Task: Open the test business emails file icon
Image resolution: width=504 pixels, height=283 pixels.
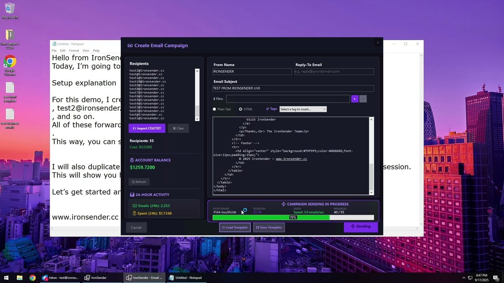Action: (10, 119)
